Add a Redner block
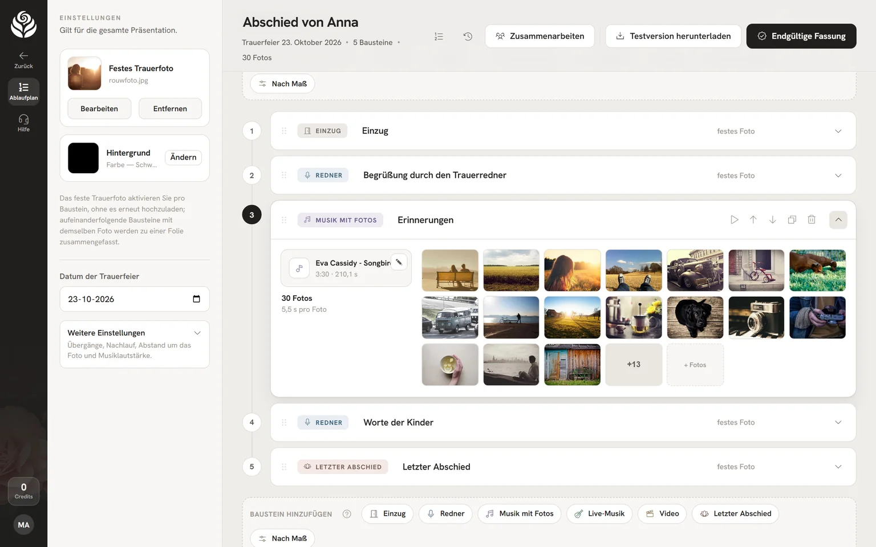This screenshot has width=876, height=547. (446, 514)
